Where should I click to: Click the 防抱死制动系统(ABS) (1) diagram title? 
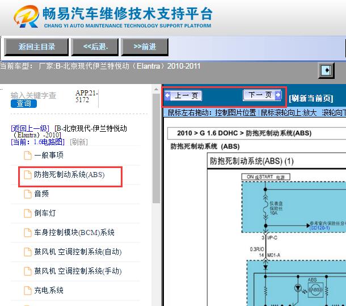click(251, 161)
